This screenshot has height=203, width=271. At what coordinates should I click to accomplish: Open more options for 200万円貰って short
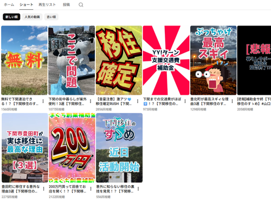click(91, 189)
